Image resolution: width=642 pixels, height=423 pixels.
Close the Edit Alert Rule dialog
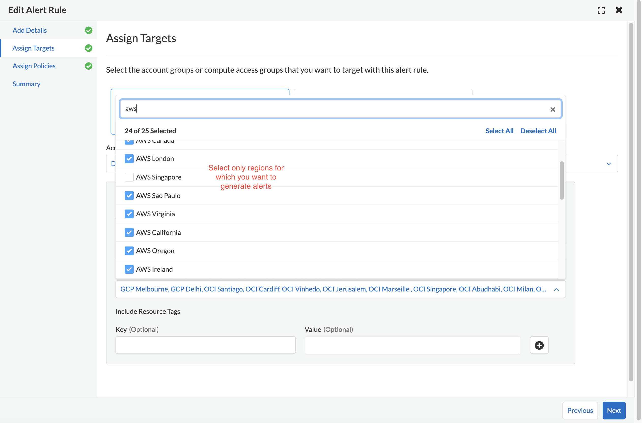pyautogui.click(x=619, y=10)
